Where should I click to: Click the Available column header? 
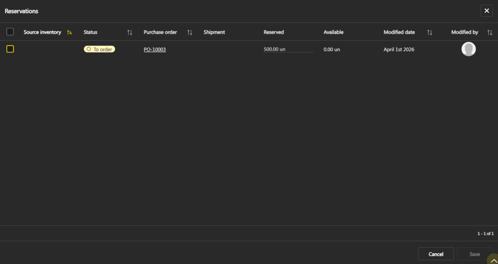pyautogui.click(x=334, y=32)
